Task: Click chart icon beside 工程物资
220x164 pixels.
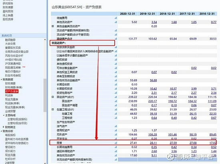Action: point(116,118)
